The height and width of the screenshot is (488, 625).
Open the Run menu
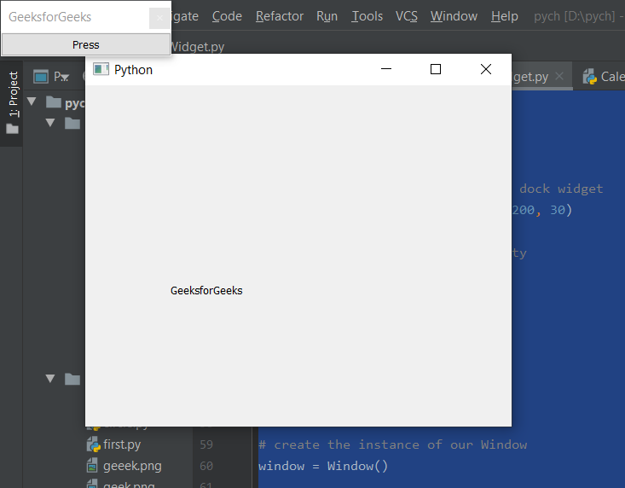click(327, 16)
